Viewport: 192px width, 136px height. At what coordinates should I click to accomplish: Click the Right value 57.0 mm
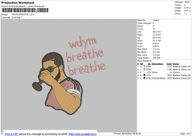pos(157,35)
